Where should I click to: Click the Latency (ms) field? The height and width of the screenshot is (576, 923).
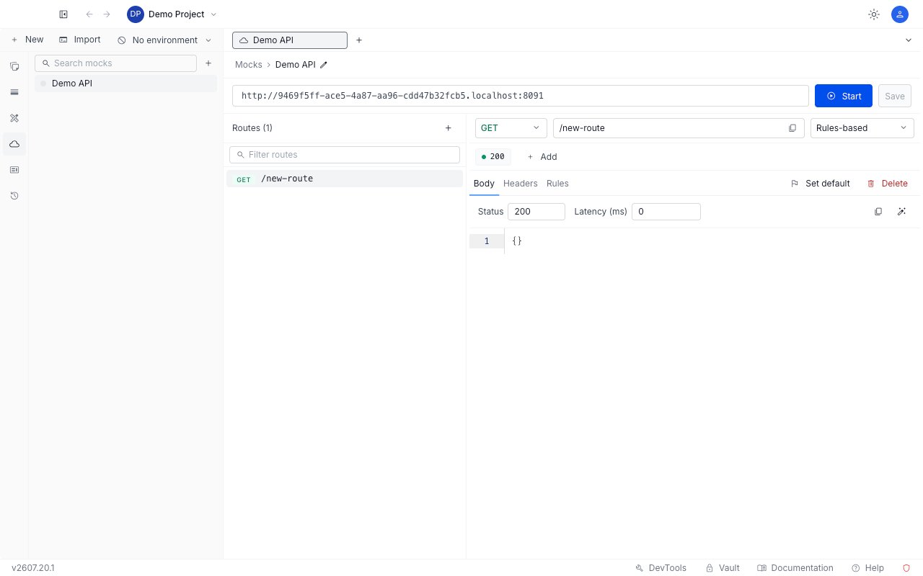[x=666, y=212]
